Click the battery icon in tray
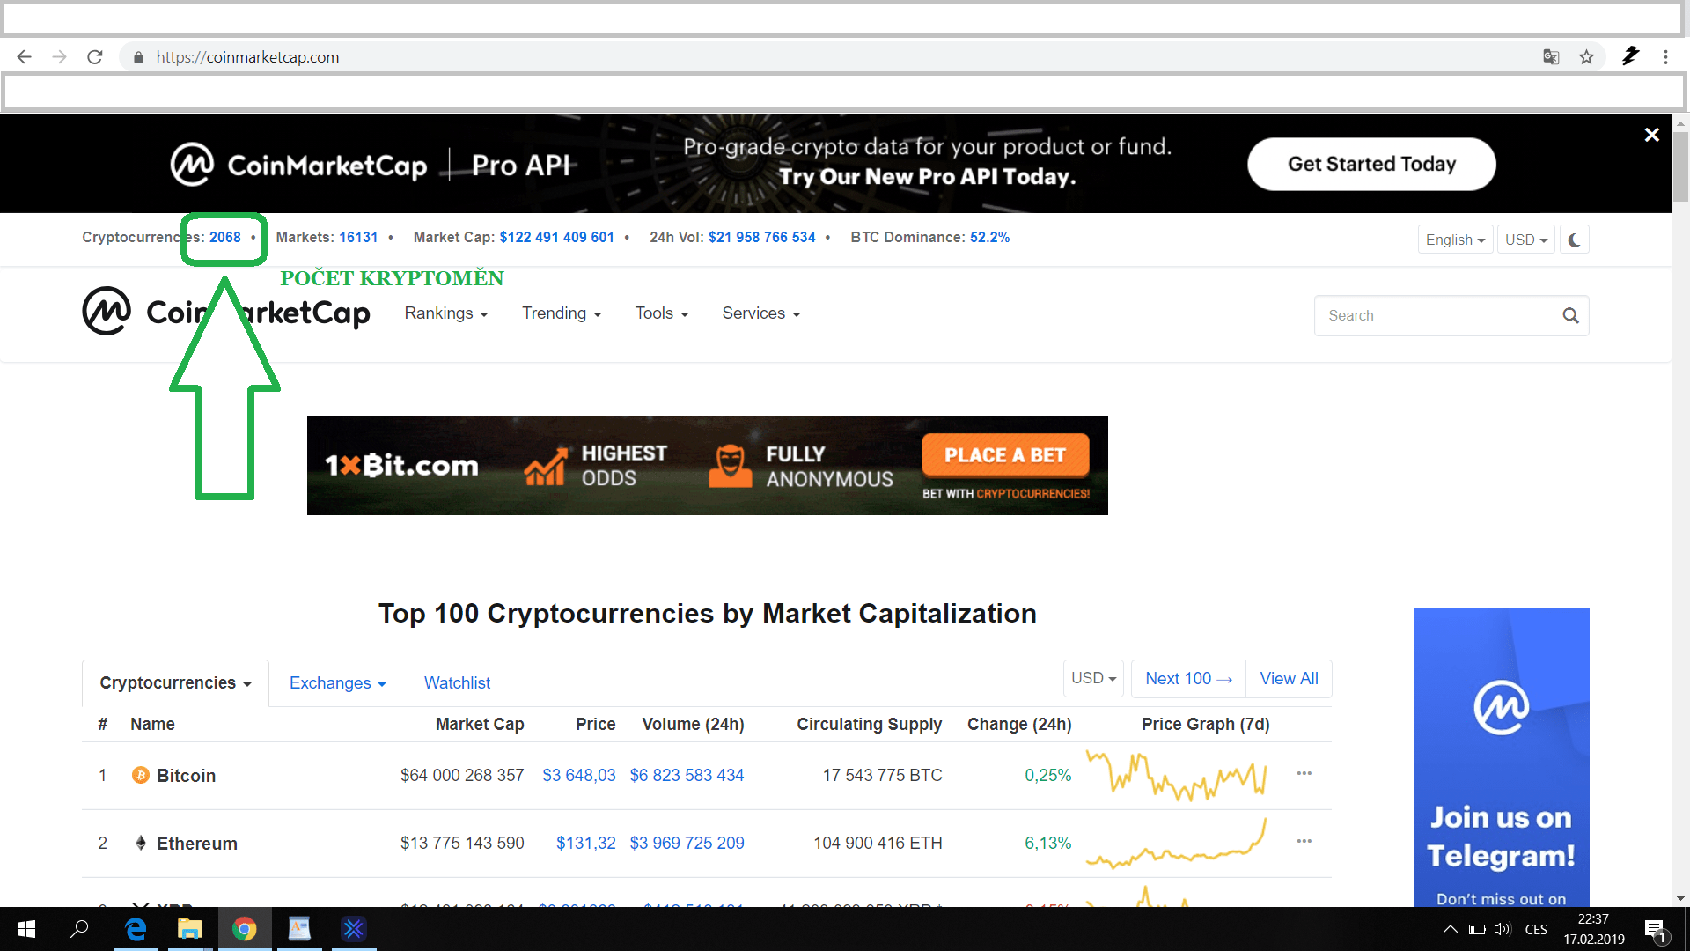 [1477, 929]
